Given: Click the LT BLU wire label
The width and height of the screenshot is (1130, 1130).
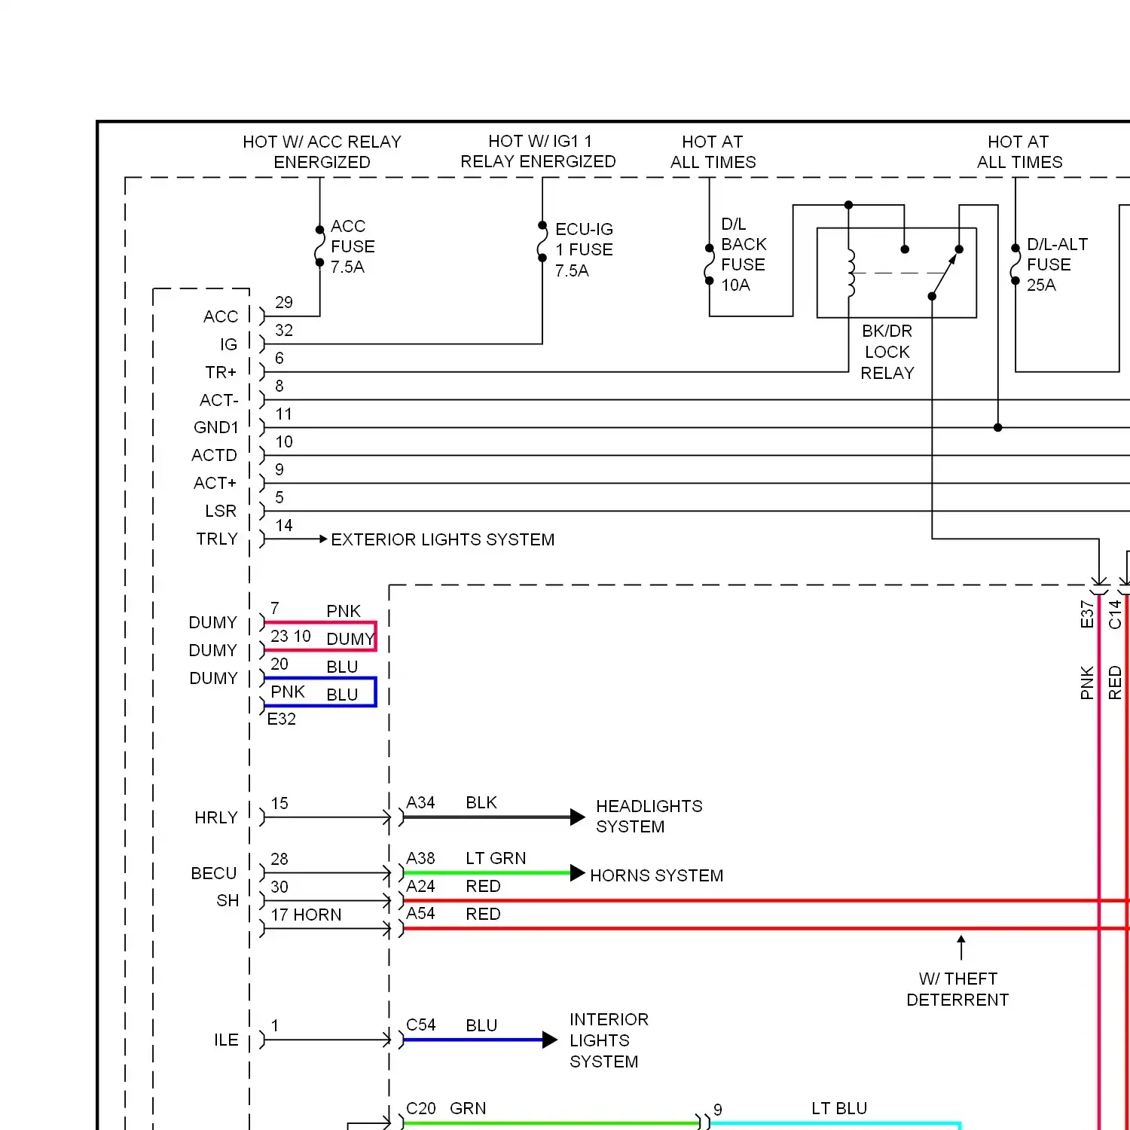Looking at the screenshot, I should (839, 1109).
